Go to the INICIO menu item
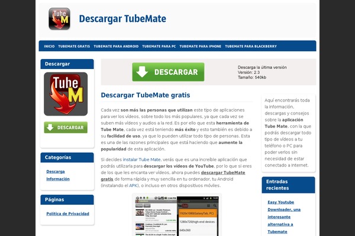 49,46
